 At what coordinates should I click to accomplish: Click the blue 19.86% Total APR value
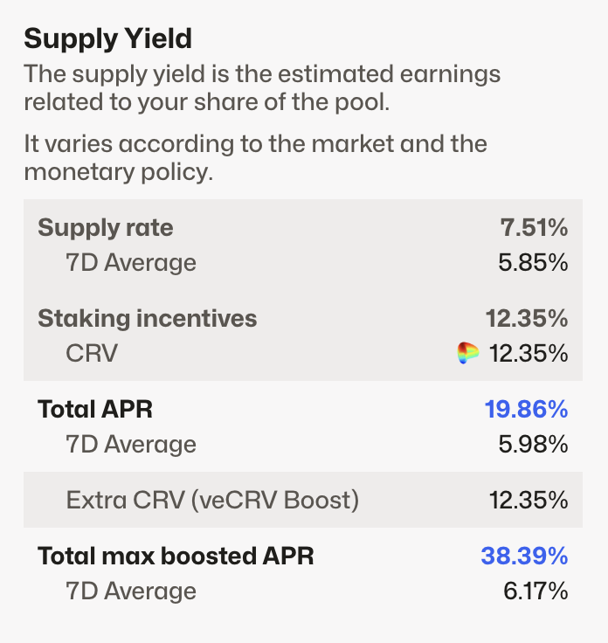(x=526, y=409)
